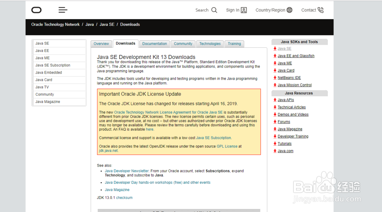Image resolution: width=382 pixels, height=212 pixels.
Task: Open the Demos and Videos link
Action: coord(293,114)
